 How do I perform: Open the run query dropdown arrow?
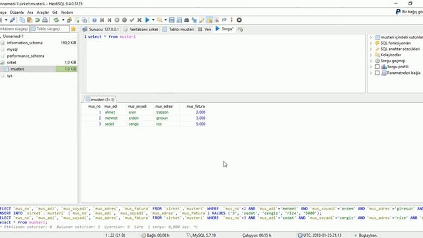(x=153, y=20)
